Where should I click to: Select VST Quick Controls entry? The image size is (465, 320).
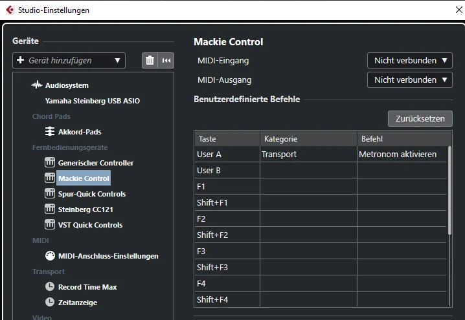[90, 225]
